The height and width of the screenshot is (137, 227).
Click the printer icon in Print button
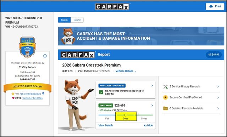click(x=211, y=6)
